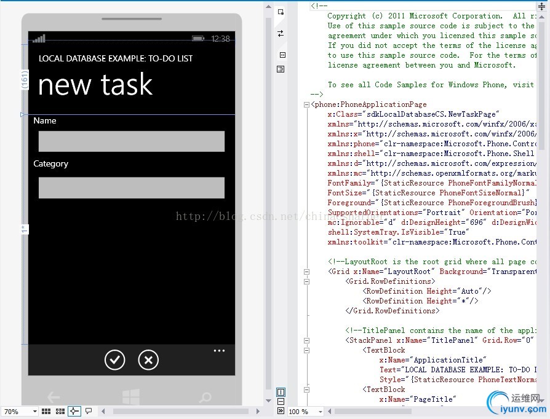Image resolution: width=550 pixels, height=419 pixels.
Task: Toggle the designer grid display
Action: 46,411
